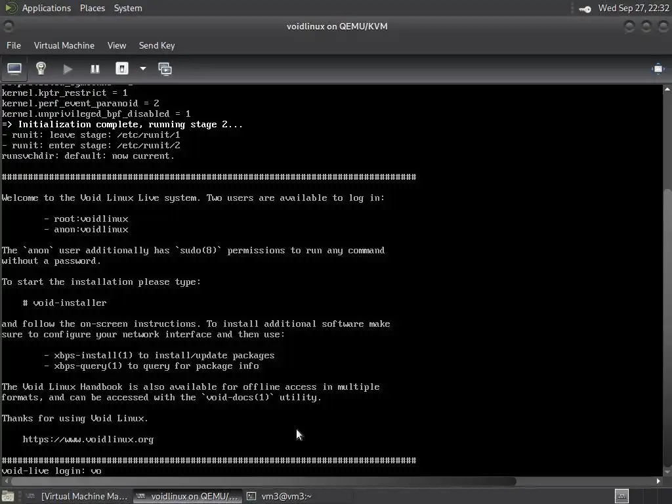
Task: Open the manage VM snapshots view
Action: [165, 69]
